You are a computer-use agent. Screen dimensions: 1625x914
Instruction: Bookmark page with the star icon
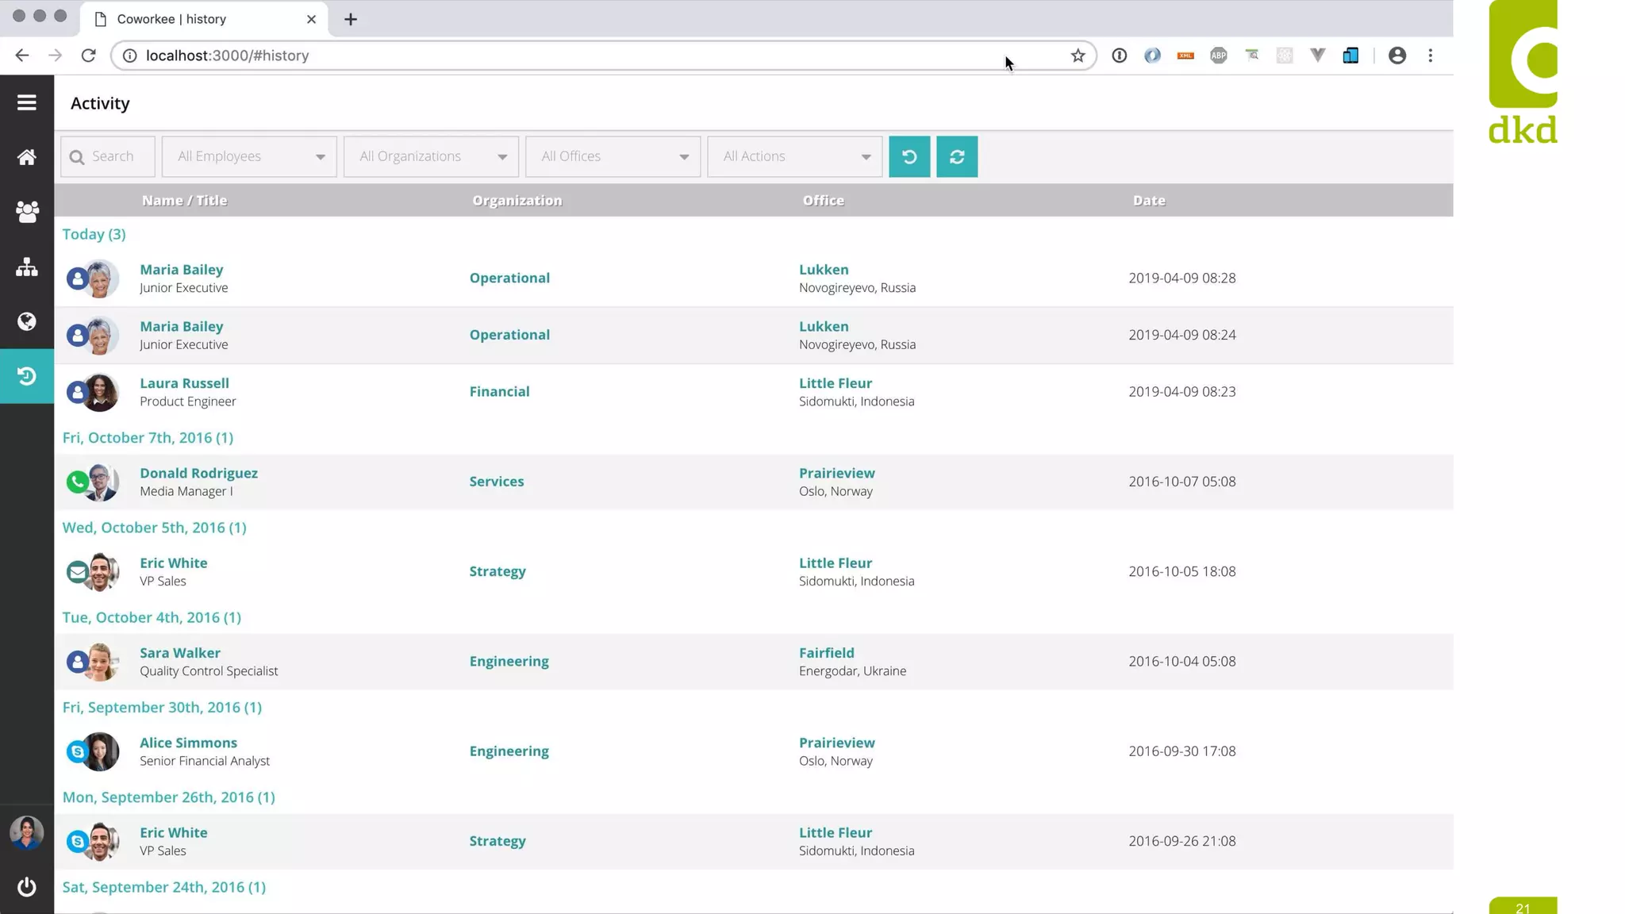coord(1078,56)
